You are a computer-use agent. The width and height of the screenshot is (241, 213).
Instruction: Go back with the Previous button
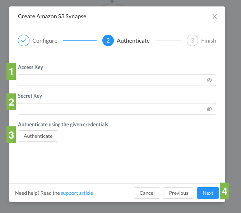[179, 193]
